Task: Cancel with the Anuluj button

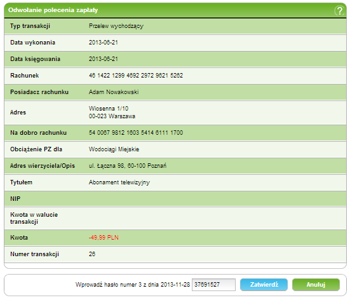Action: point(316,285)
